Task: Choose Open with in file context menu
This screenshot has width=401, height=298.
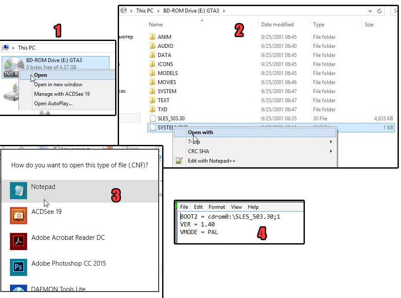Action: click(255, 132)
